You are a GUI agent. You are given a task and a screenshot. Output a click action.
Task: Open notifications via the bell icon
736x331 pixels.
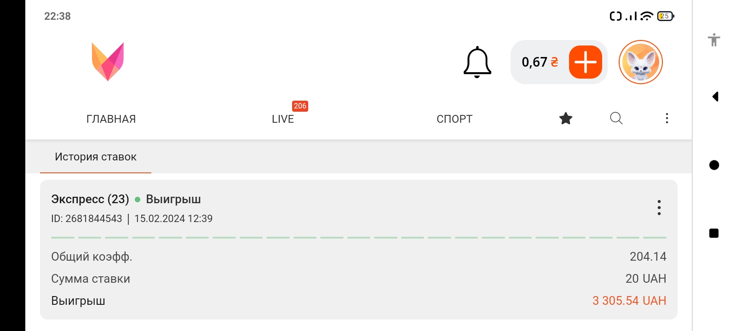[x=477, y=62]
